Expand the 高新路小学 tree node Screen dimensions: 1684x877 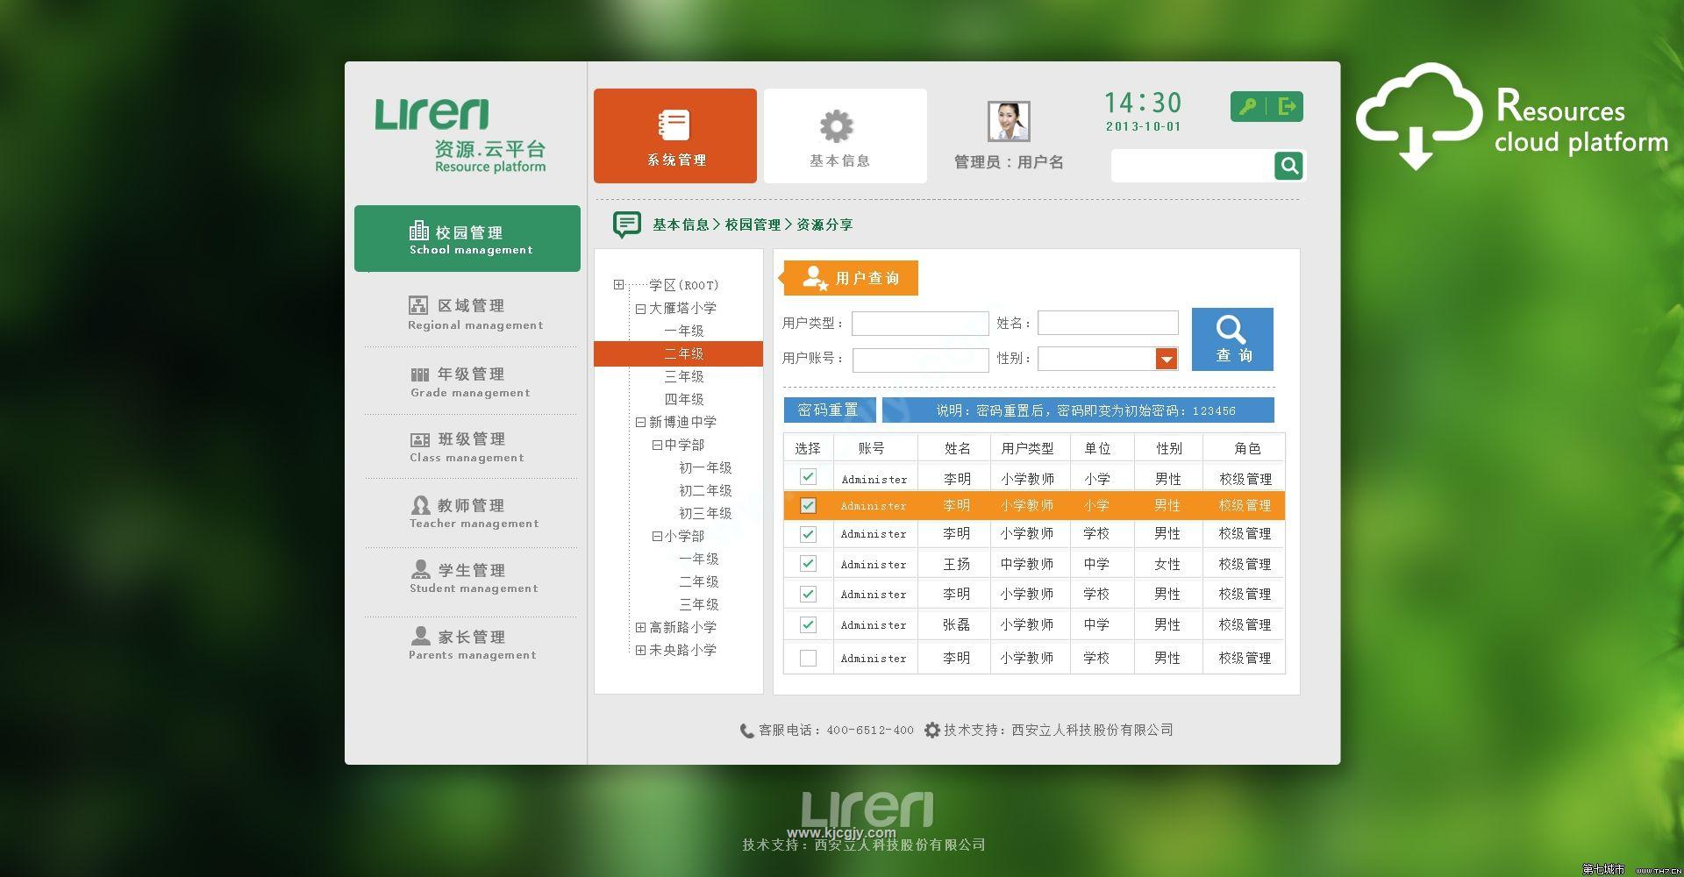[x=640, y=628]
